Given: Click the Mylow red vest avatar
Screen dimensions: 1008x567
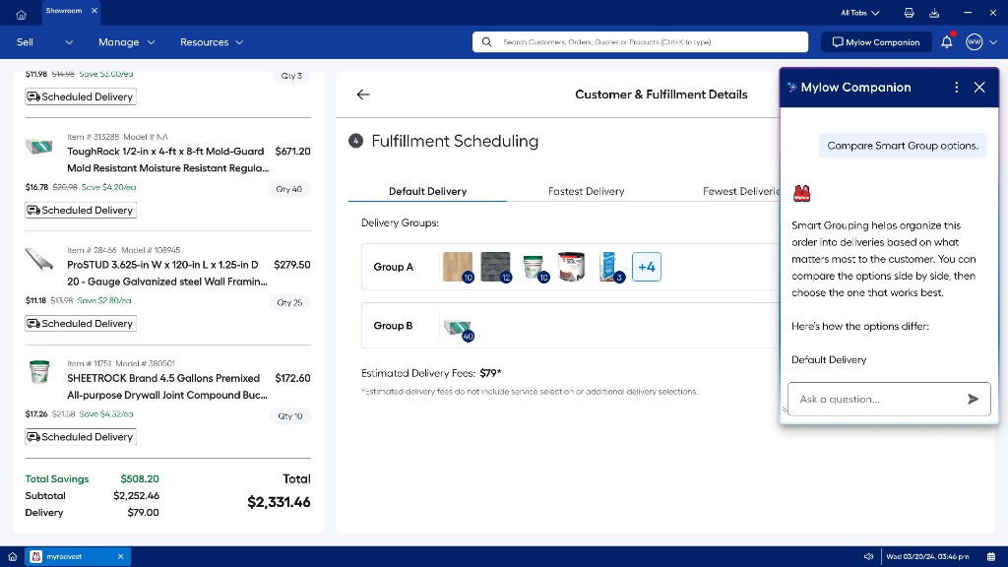Looking at the screenshot, I should pos(801,193).
